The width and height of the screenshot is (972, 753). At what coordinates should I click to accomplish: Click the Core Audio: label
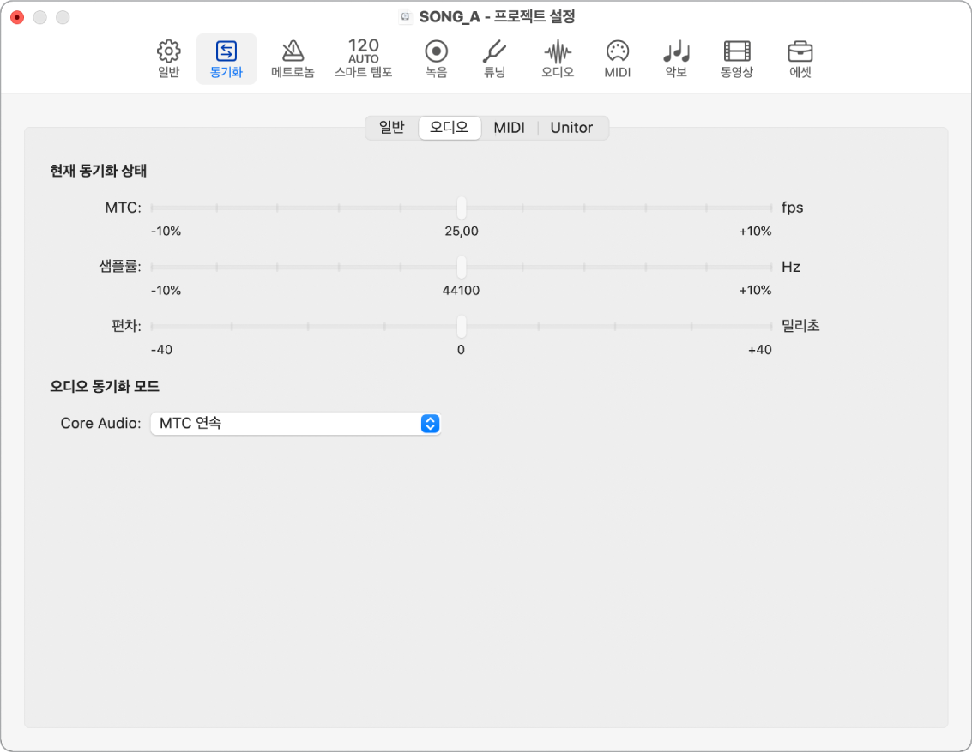[x=100, y=424]
